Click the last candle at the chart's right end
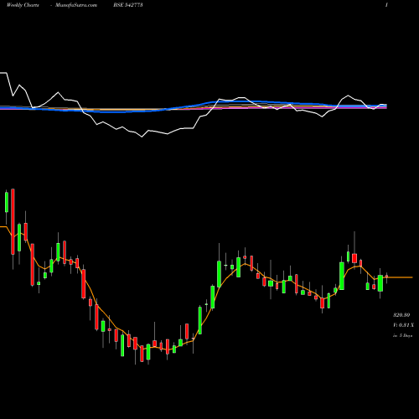This screenshot has width=419, height=419. point(386,277)
